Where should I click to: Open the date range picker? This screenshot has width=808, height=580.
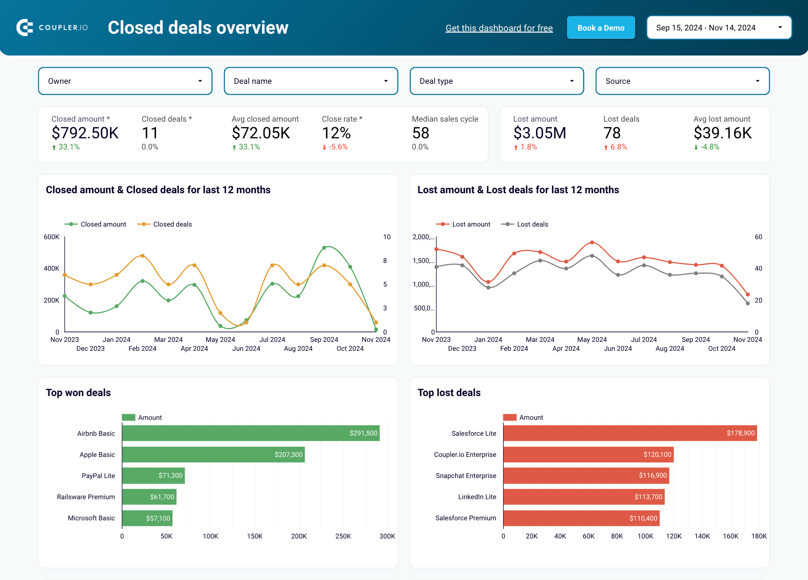(719, 27)
